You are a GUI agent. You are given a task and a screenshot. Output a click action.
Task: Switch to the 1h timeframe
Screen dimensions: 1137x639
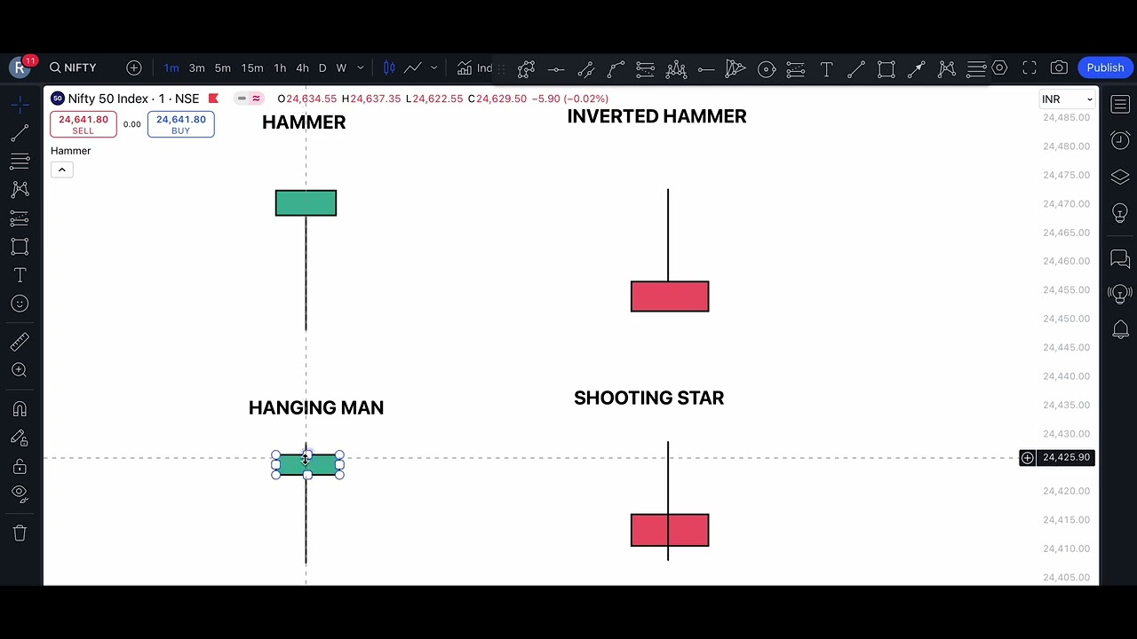tap(280, 68)
